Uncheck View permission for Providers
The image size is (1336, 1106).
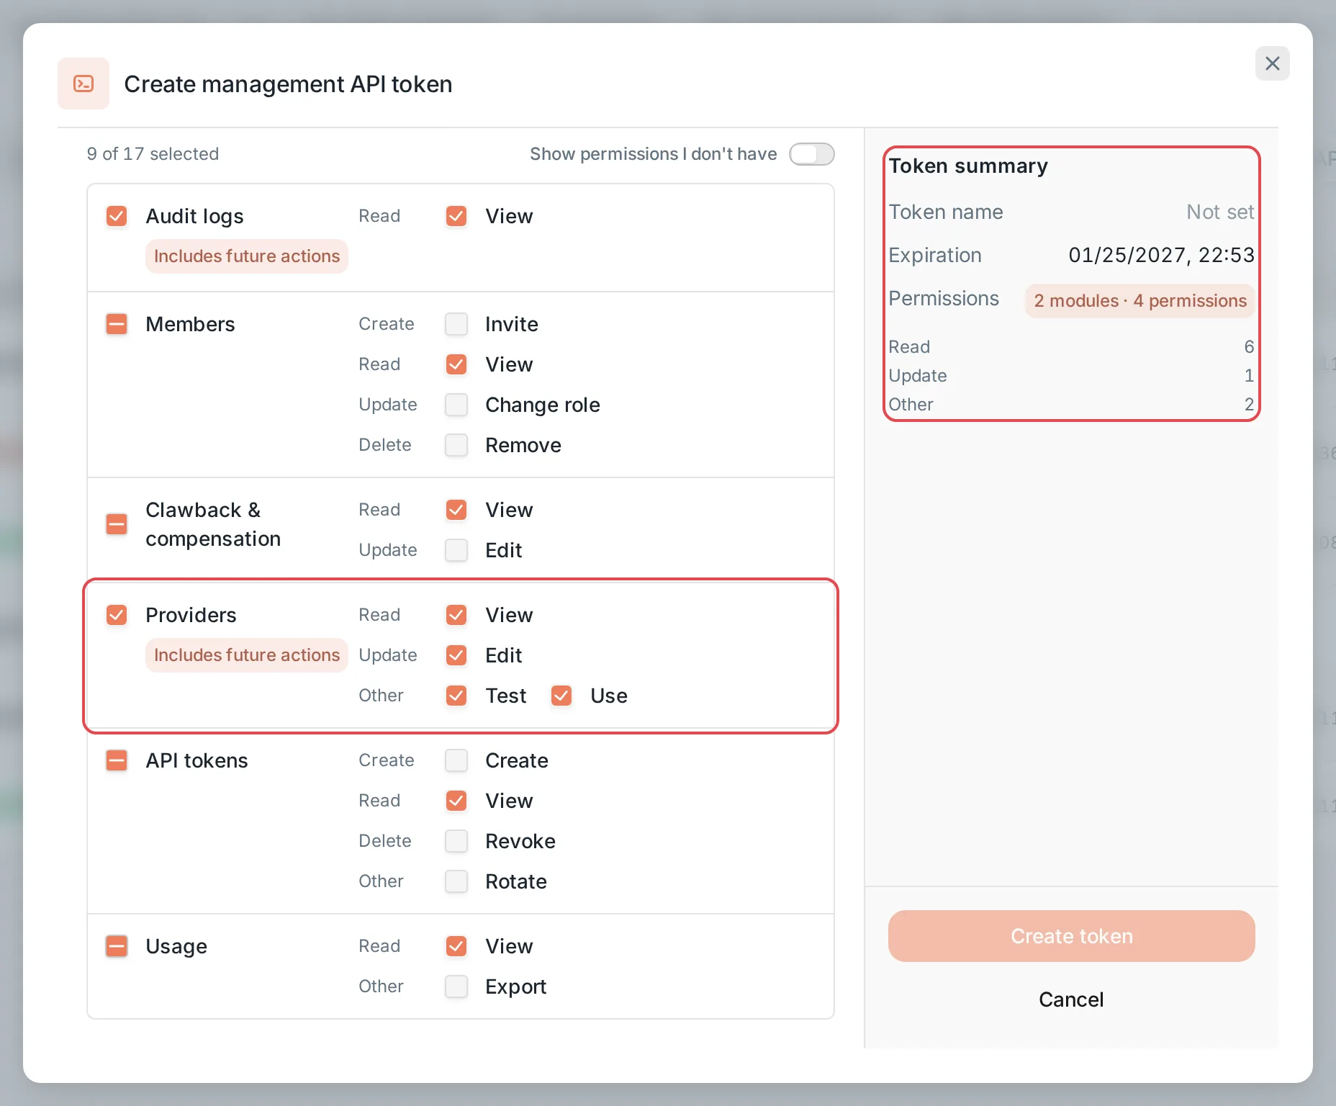(x=456, y=615)
